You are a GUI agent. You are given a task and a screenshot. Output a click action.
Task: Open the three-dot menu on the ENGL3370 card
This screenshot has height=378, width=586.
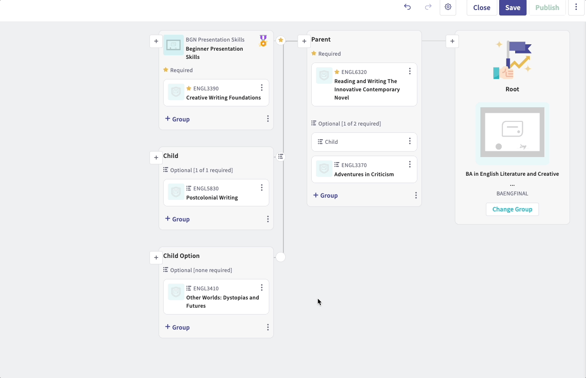(x=410, y=164)
